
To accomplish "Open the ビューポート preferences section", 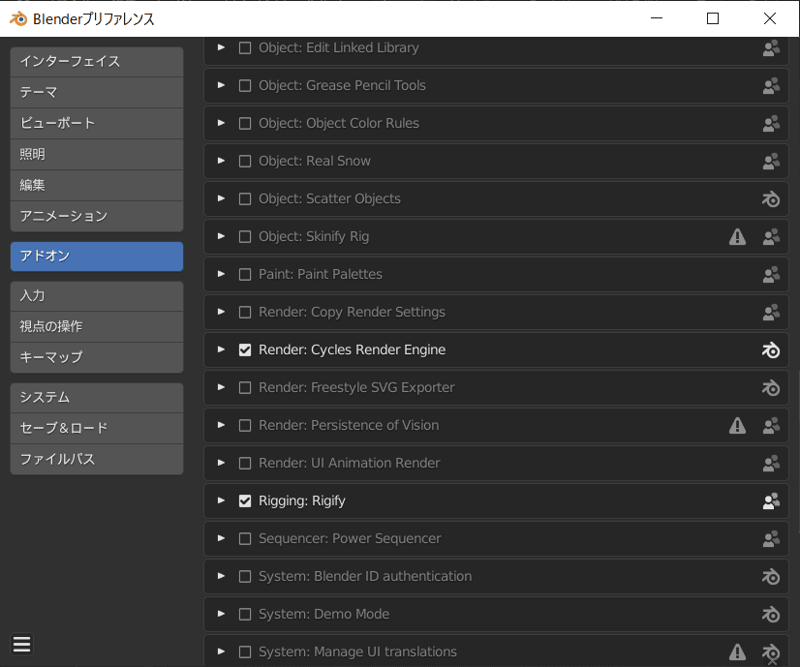I will pyautogui.click(x=97, y=123).
